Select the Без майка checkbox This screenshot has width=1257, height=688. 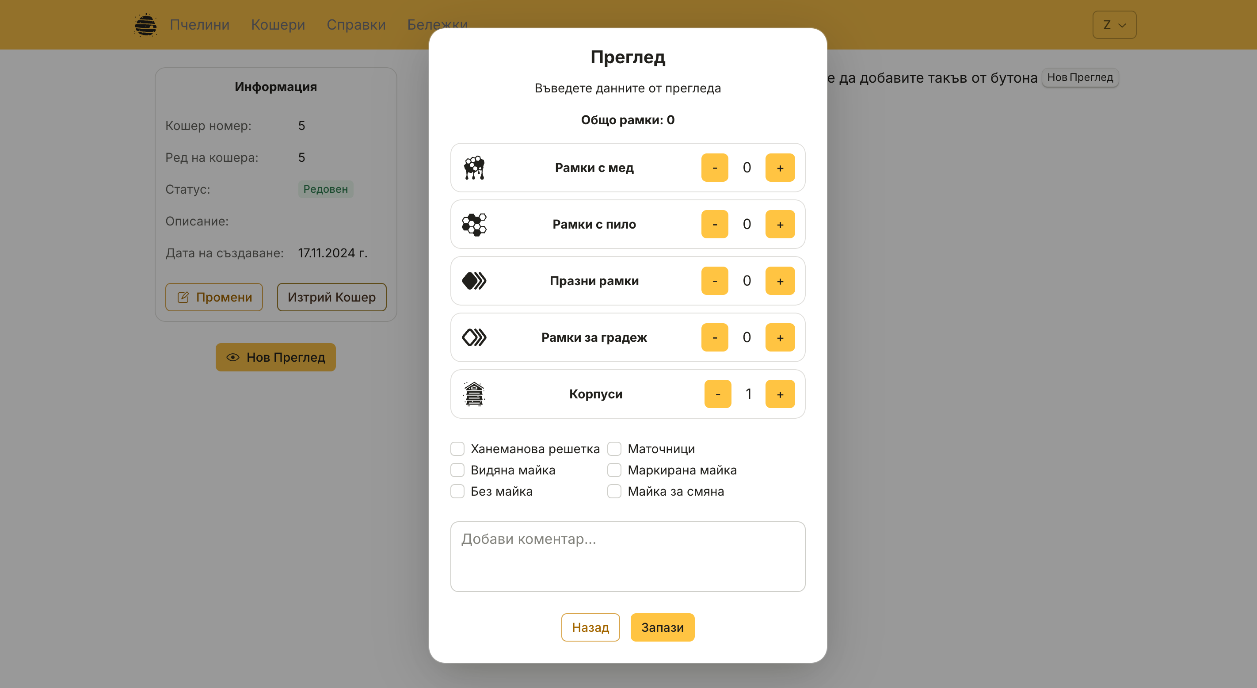click(457, 491)
